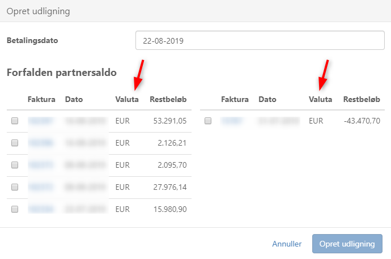The width and height of the screenshot is (391, 259).
Task: Enable the checkbox for the 27.976,14 row
Action: click(15, 187)
